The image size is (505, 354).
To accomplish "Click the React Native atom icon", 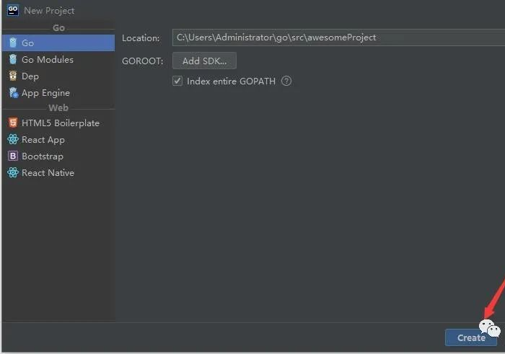I will [13, 172].
